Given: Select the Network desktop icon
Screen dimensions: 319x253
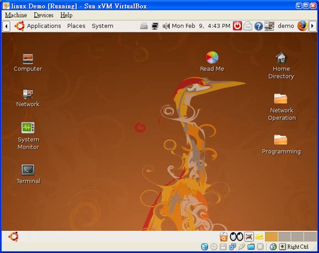Looking at the screenshot, I should [x=28, y=98].
